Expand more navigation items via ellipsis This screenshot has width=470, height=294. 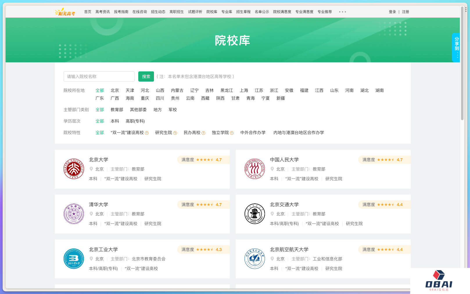(342, 12)
